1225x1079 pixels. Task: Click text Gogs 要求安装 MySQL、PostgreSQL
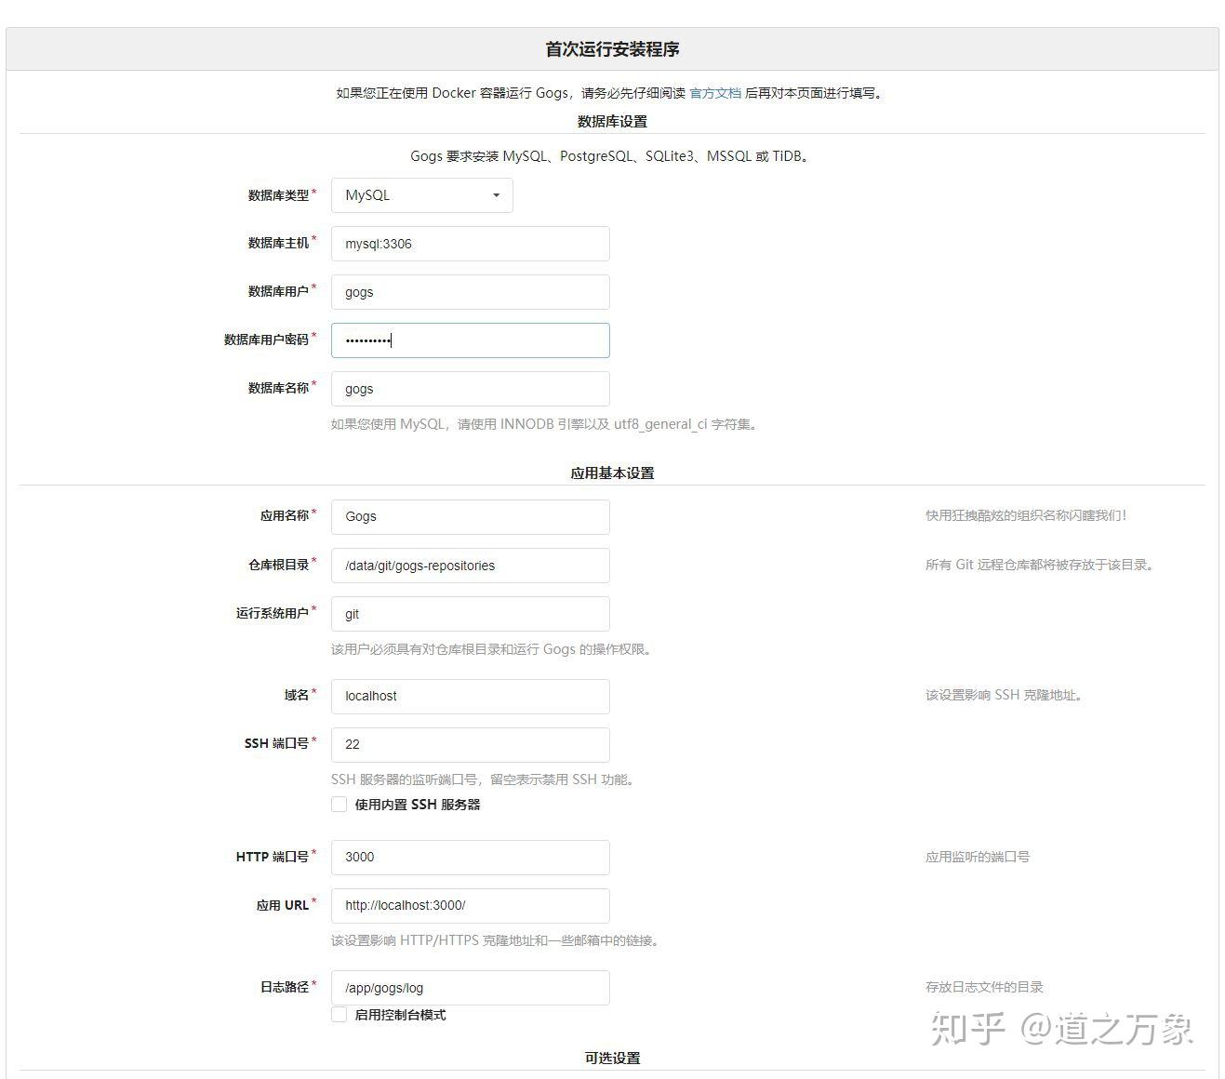[x=612, y=156]
